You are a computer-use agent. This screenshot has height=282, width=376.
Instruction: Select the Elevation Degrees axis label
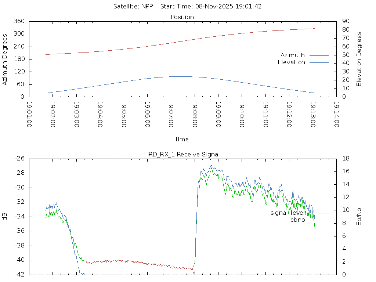(x=359, y=59)
